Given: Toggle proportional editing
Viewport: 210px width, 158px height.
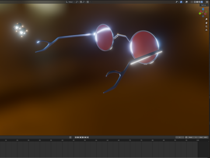Looking at the screenshot, I should pyautogui.click(x=87, y=2).
